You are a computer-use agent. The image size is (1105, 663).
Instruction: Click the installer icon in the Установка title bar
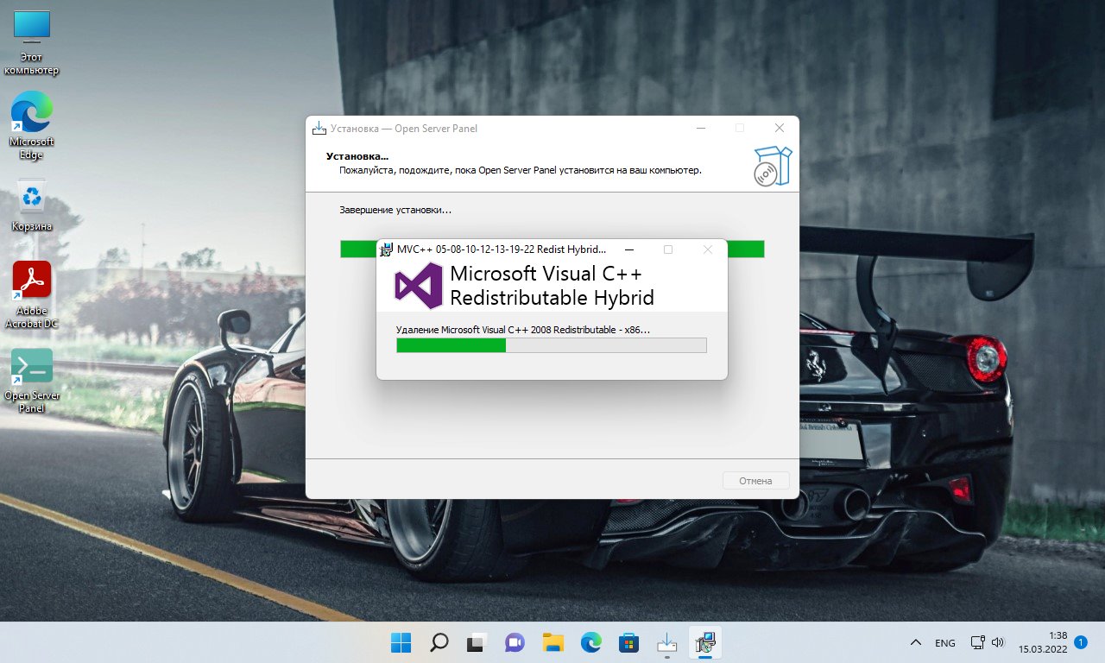[319, 129]
